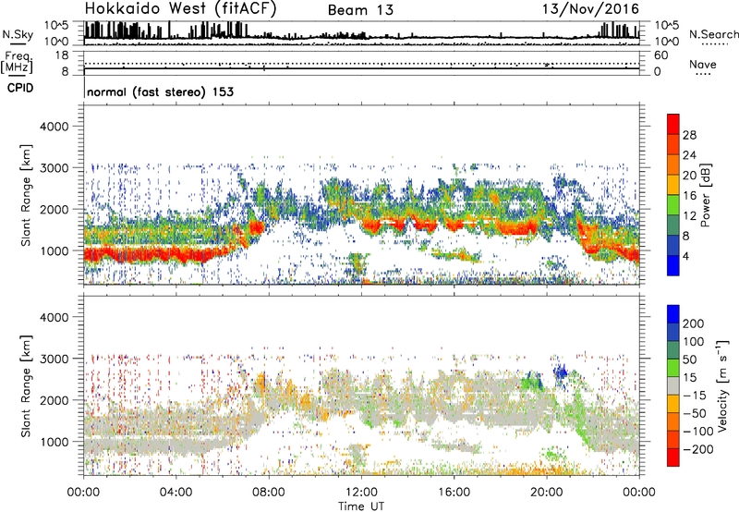Click the 'Hokkaido West (fitACF)' plot title
Viewport: 739px width, 512px height.
[x=180, y=8]
